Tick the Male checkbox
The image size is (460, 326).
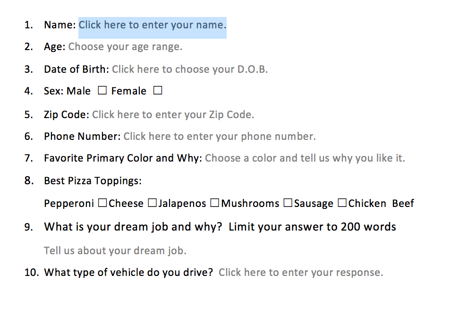pos(102,90)
